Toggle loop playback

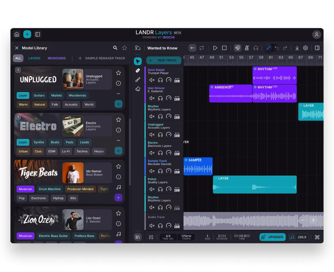click(201, 48)
